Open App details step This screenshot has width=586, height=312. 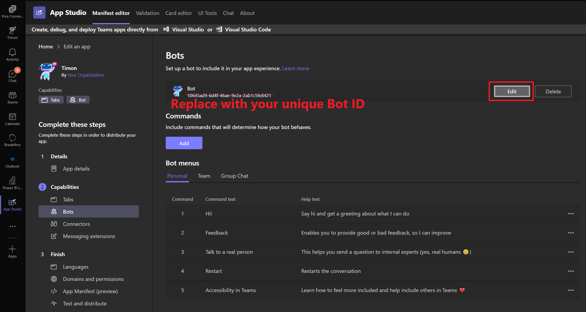pyautogui.click(x=76, y=169)
